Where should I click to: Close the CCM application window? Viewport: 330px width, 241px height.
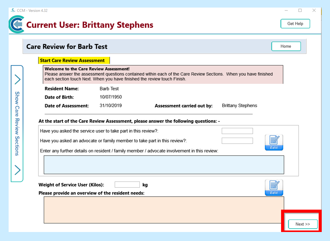314,10
